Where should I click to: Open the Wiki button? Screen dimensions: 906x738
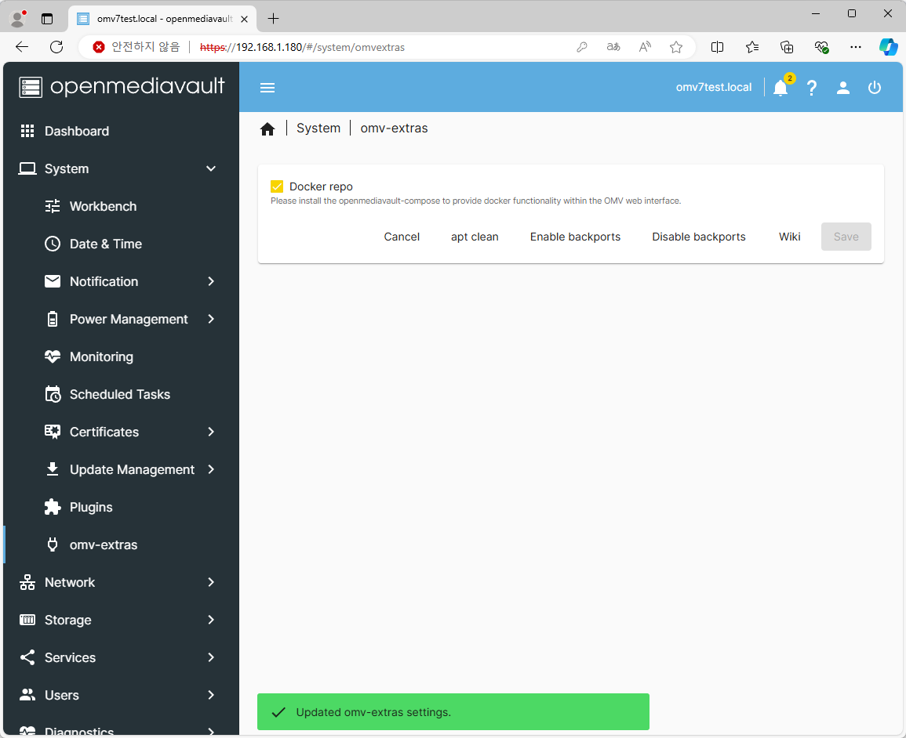(789, 237)
